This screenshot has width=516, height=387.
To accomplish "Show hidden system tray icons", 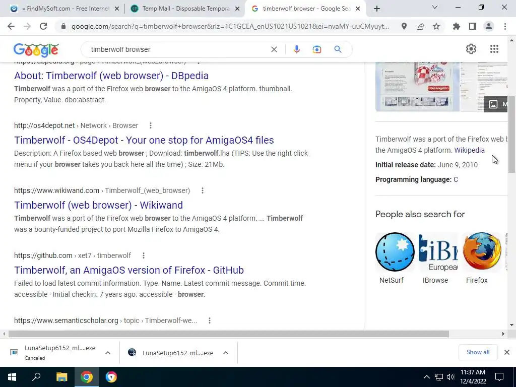I will click(x=426, y=377).
